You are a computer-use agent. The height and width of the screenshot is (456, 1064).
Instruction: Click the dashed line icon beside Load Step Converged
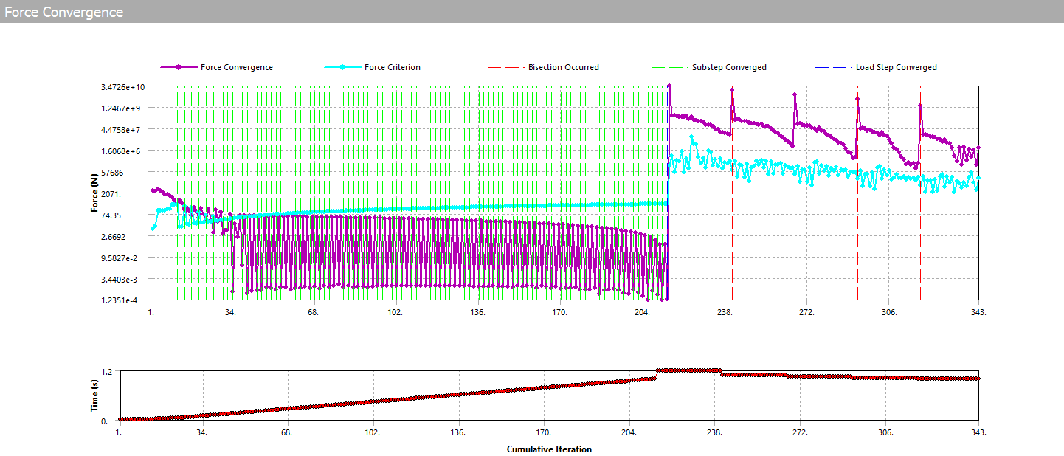point(833,67)
